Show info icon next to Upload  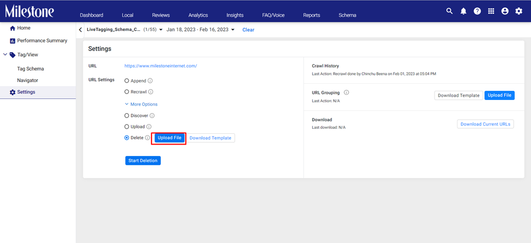pos(148,127)
